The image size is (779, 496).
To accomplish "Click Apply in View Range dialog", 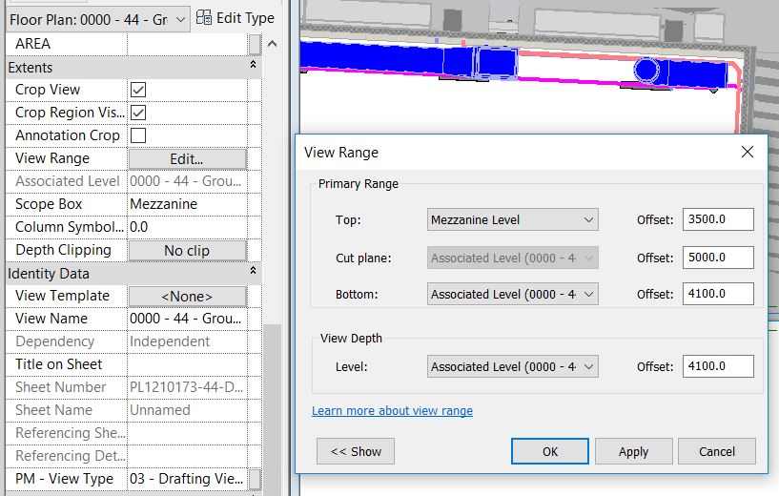I will (x=633, y=451).
